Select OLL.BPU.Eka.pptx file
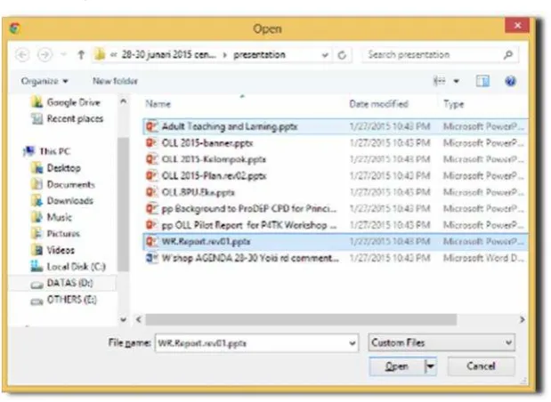Screen dimensions: 551x402 (336, 192)
